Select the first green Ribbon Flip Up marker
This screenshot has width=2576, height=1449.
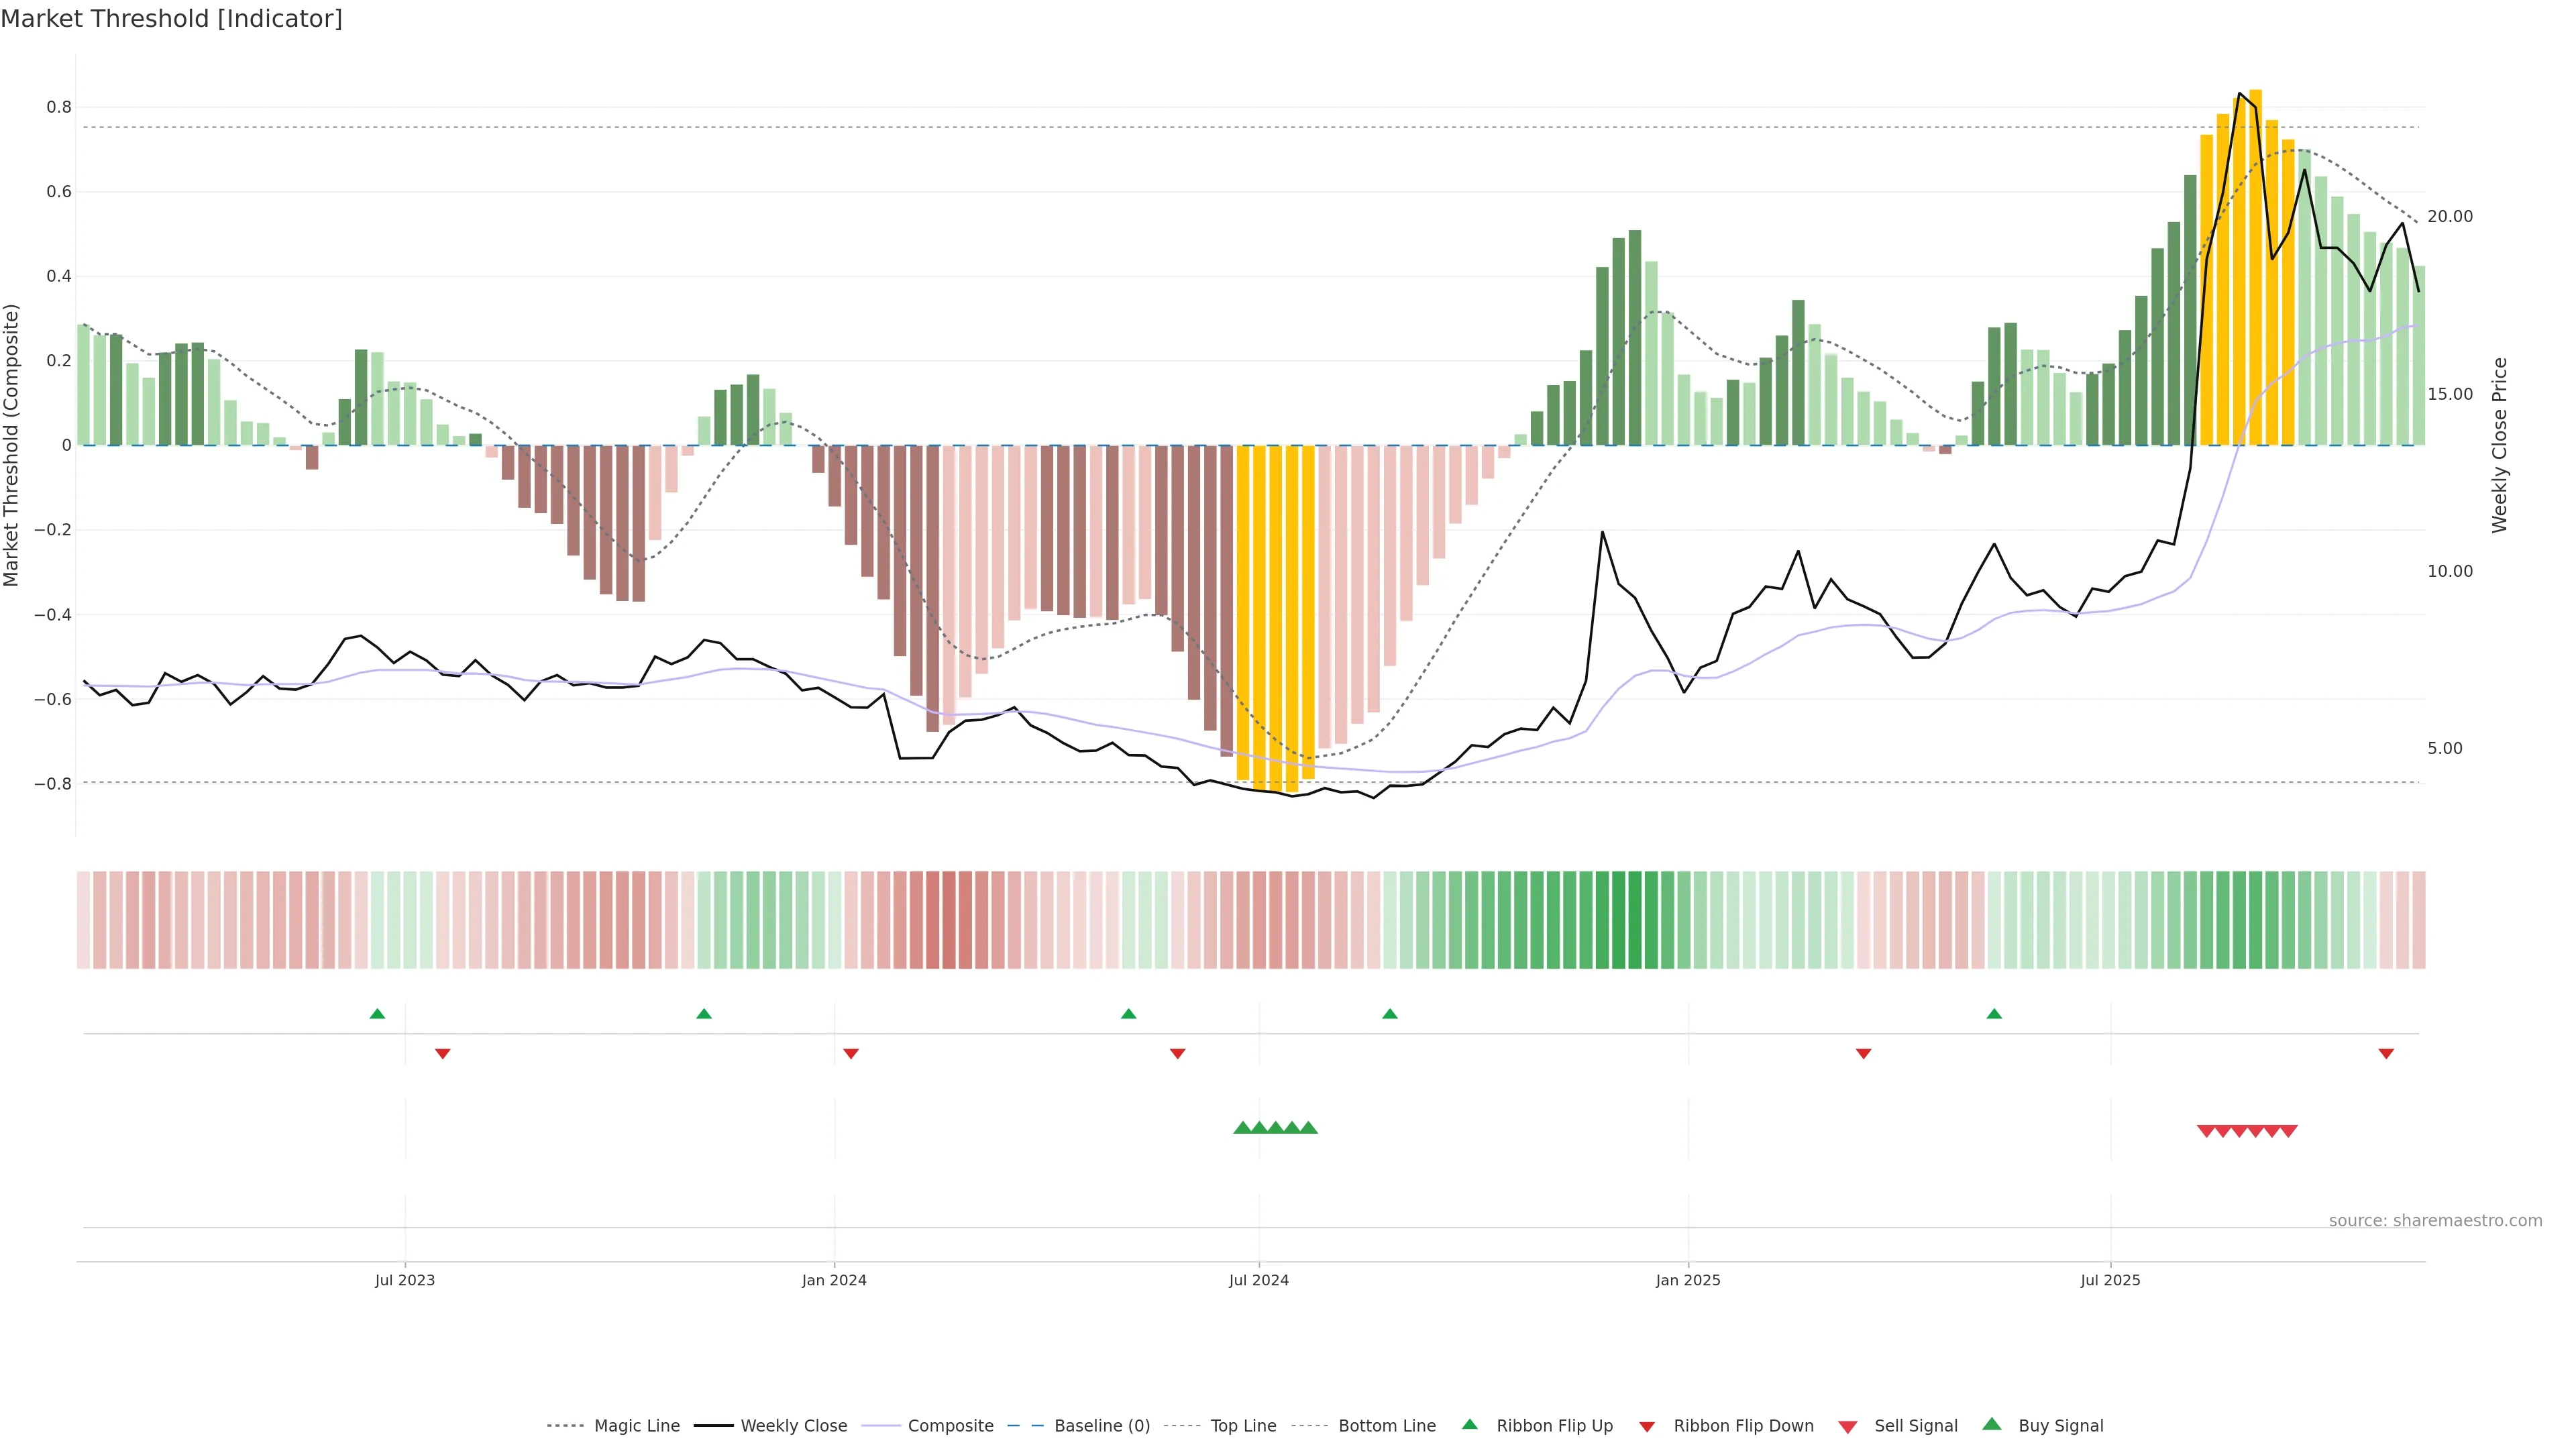point(377,1014)
